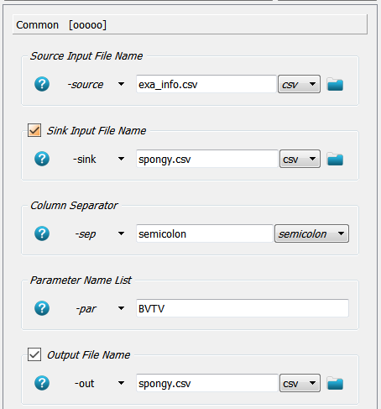Image resolution: width=381 pixels, height=409 pixels.
Task: Browse folder for output file
Action: click(335, 383)
